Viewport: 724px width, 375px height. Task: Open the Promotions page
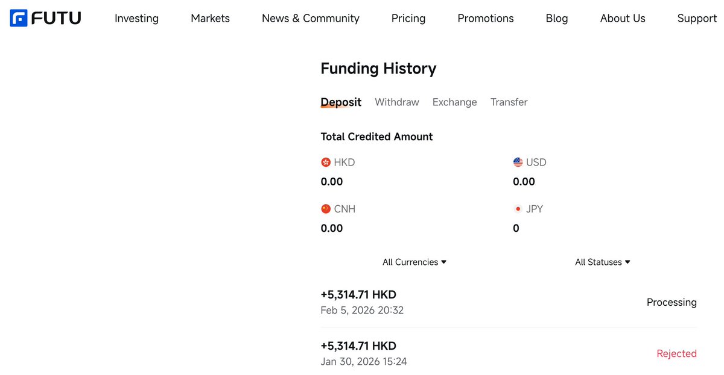click(485, 18)
